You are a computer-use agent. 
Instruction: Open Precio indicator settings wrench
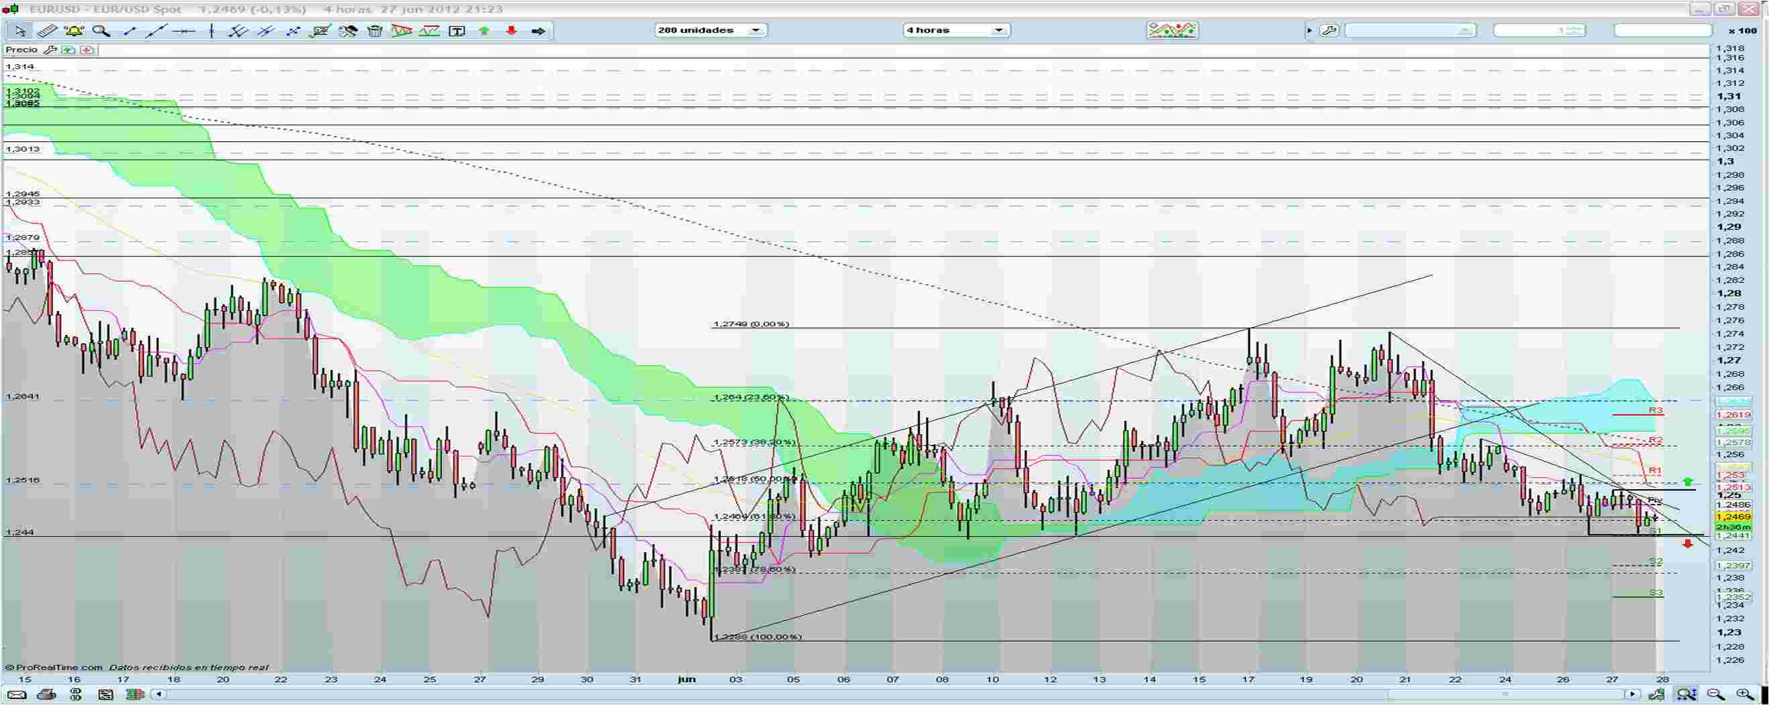tap(50, 50)
